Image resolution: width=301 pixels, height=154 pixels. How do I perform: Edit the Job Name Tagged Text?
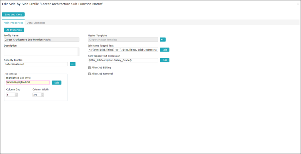164,50
